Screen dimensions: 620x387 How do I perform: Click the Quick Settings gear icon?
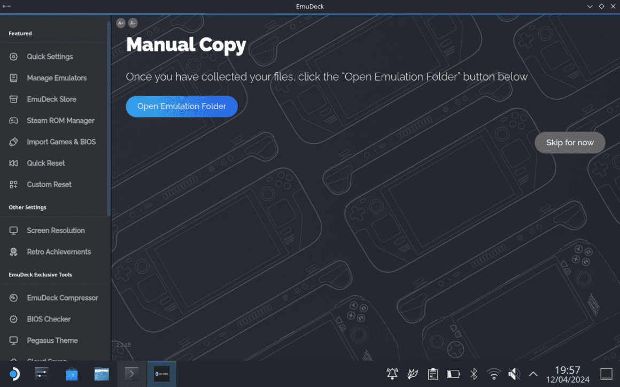pyautogui.click(x=13, y=57)
